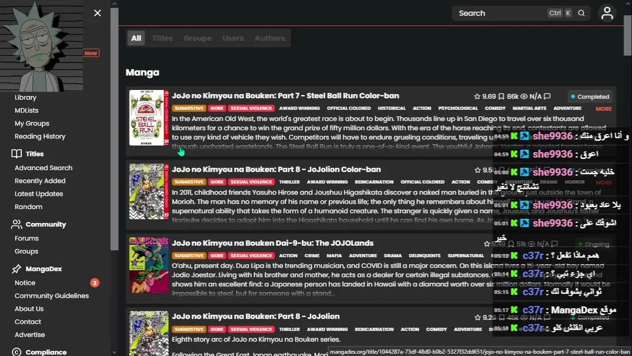Open Groups under Community
The width and height of the screenshot is (632, 356).
coord(27,251)
